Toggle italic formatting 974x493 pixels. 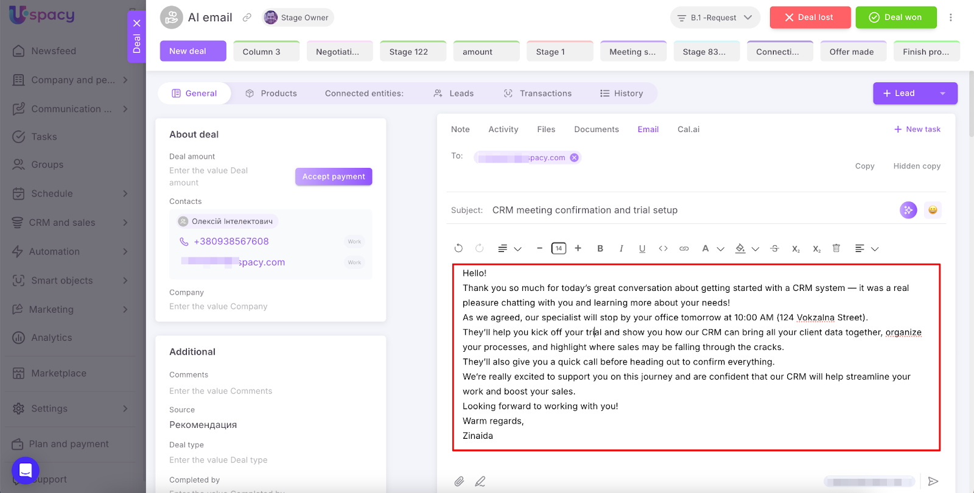click(621, 248)
